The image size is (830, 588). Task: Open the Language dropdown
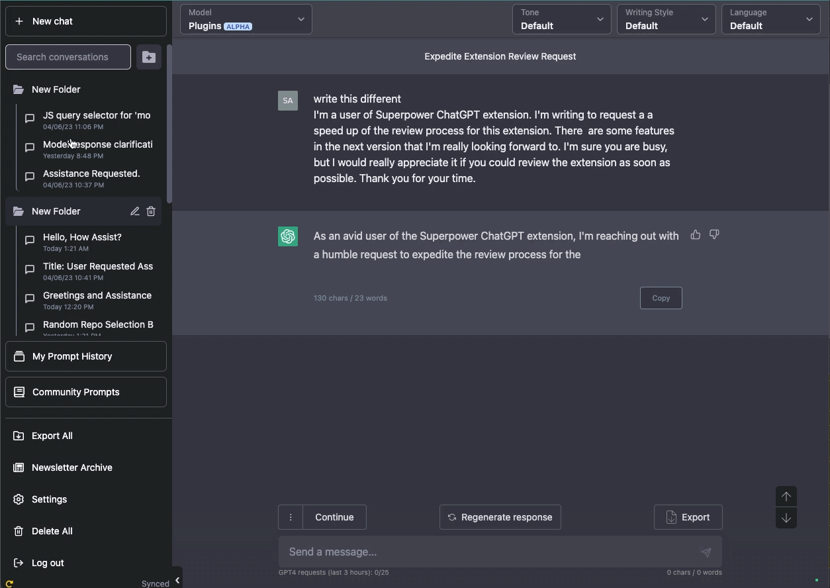[771, 19]
